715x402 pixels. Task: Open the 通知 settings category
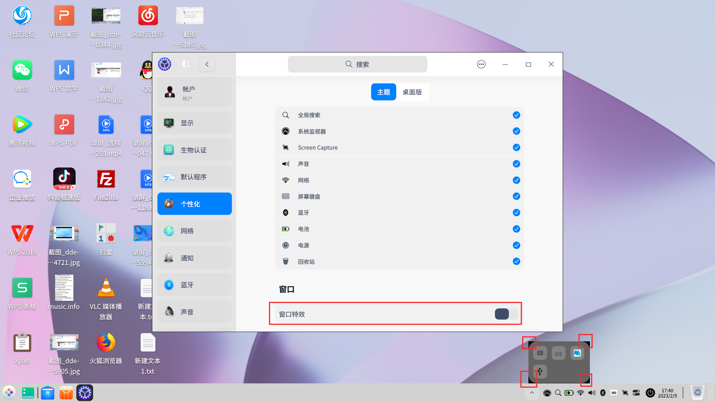(x=194, y=258)
